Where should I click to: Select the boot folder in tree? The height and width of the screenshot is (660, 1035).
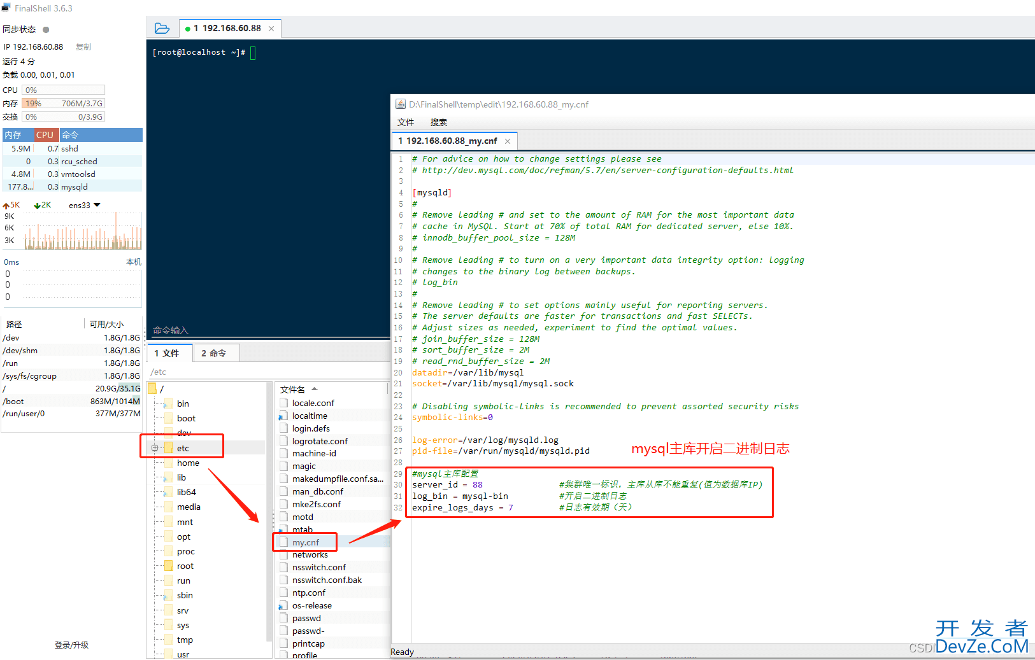pos(186,418)
